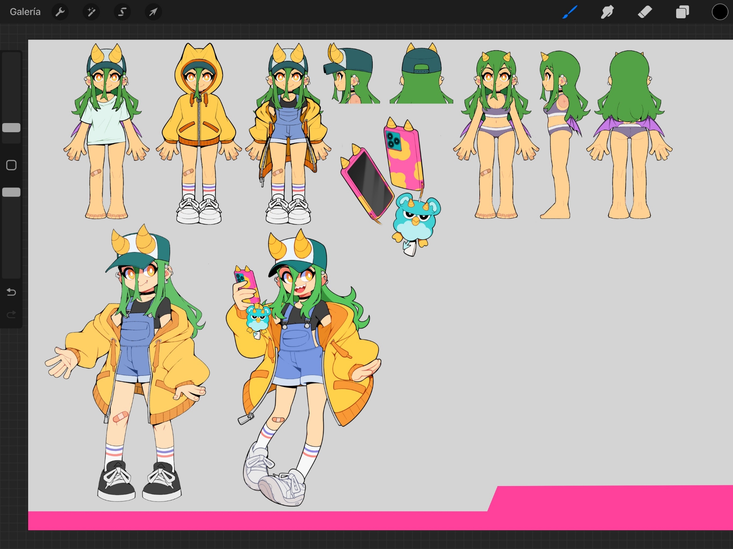Open the Actions wrench menu
733x549 pixels.
tap(60, 12)
